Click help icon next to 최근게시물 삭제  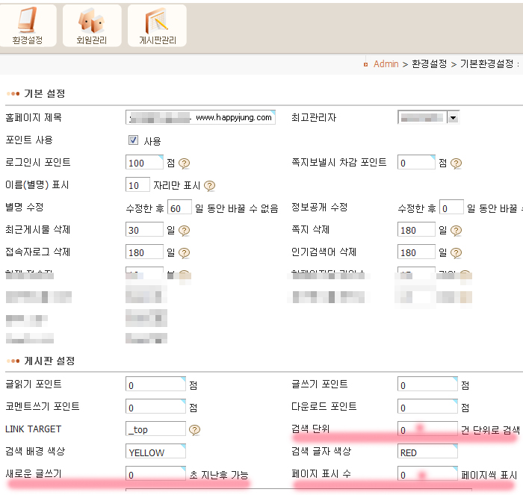[x=184, y=231]
